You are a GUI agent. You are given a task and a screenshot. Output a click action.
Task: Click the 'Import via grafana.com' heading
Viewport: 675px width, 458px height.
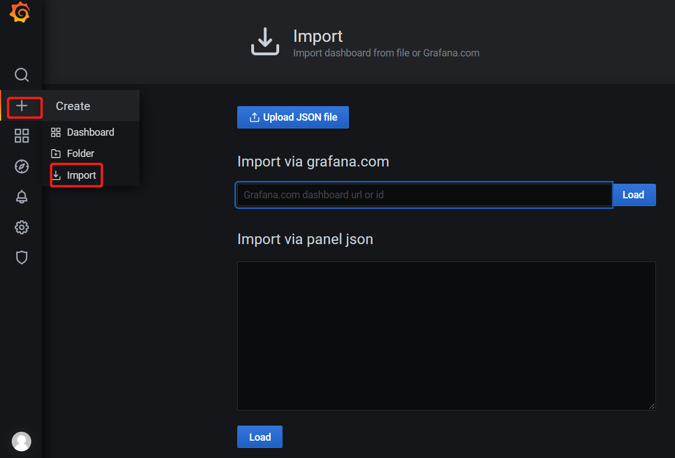click(313, 161)
